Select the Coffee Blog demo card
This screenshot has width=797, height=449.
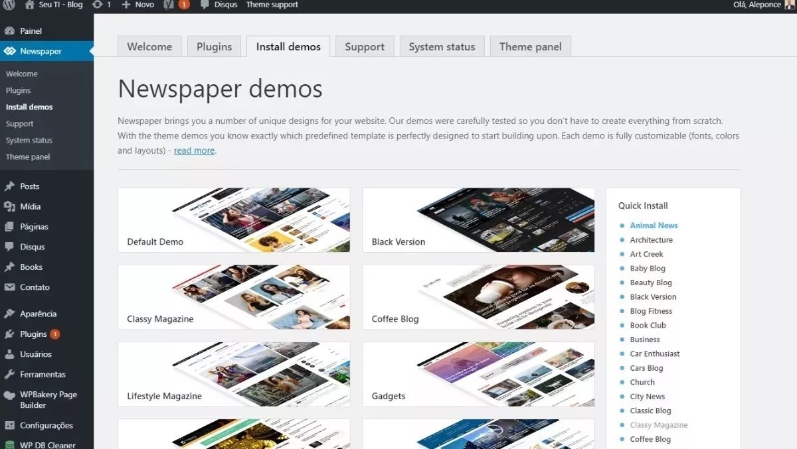pos(478,297)
